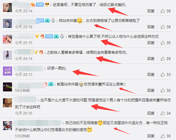Screen dimensions: 176x140
Task: Click camera badge on 我站宋仲基 comment
Action: click(x=47, y=20)
